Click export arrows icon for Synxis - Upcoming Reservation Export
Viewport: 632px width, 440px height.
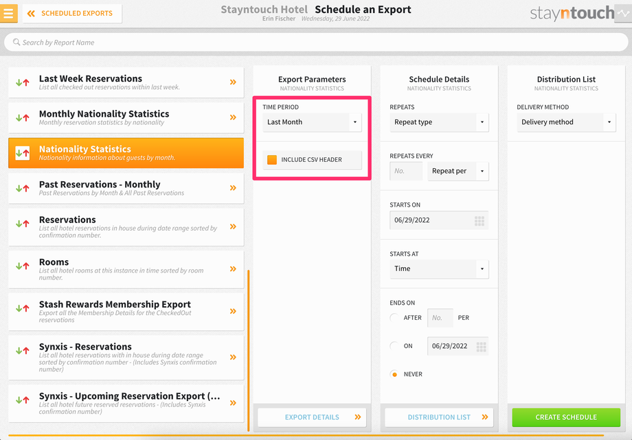pyautogui.click(x=23, y=400)
